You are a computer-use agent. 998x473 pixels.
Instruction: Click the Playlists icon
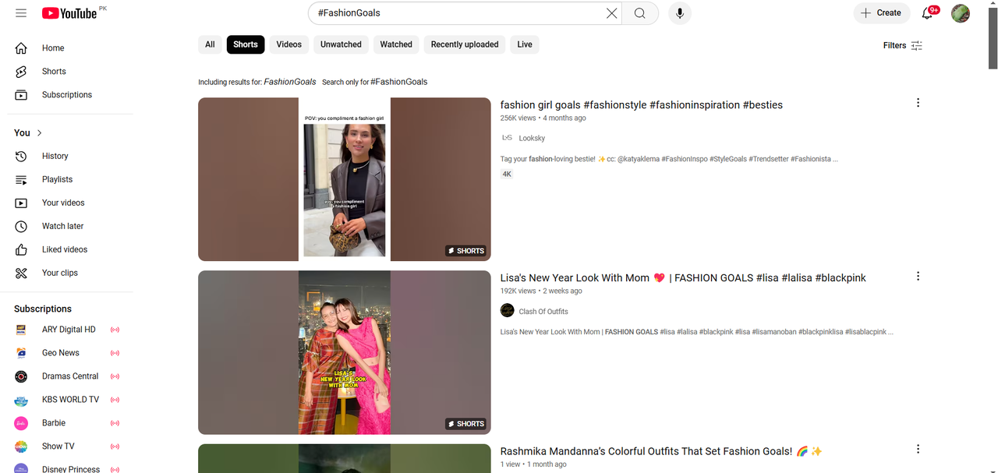pyautogui.click(x=22, y=179)
